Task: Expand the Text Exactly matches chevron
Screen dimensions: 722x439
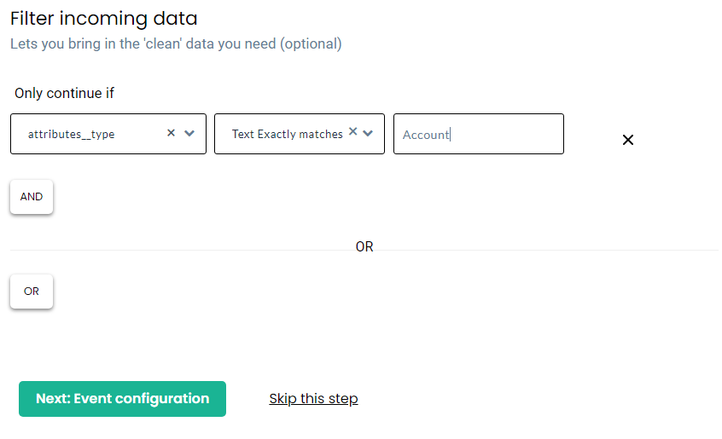Action: (368, 133)
